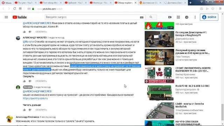Click the magnifier search button

point(151,17)
